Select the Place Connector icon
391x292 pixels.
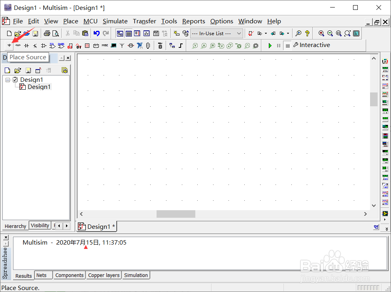click(148, 45)
